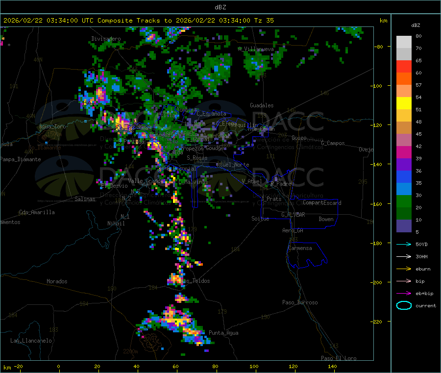Click the 'Paso_El_Loro' map label
The width and height of the screenshot is (441, 373).
coord(339,358)
